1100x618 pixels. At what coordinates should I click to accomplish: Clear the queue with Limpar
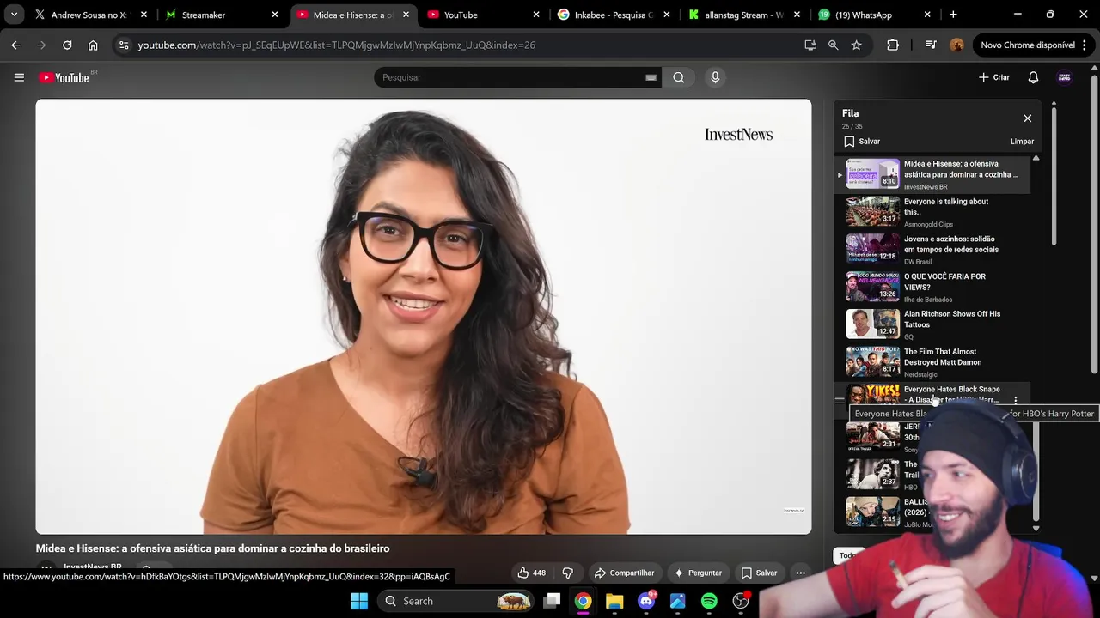click(x=1022, y=142)
